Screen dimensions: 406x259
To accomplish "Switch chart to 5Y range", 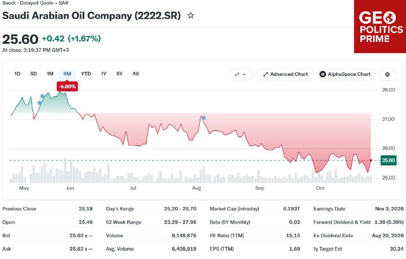I will (x=119, y=74).
